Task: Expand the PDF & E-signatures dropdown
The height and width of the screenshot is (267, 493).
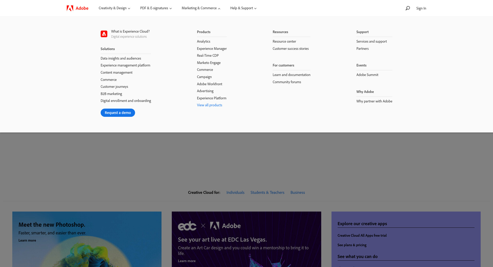Action: coord(156,8)
